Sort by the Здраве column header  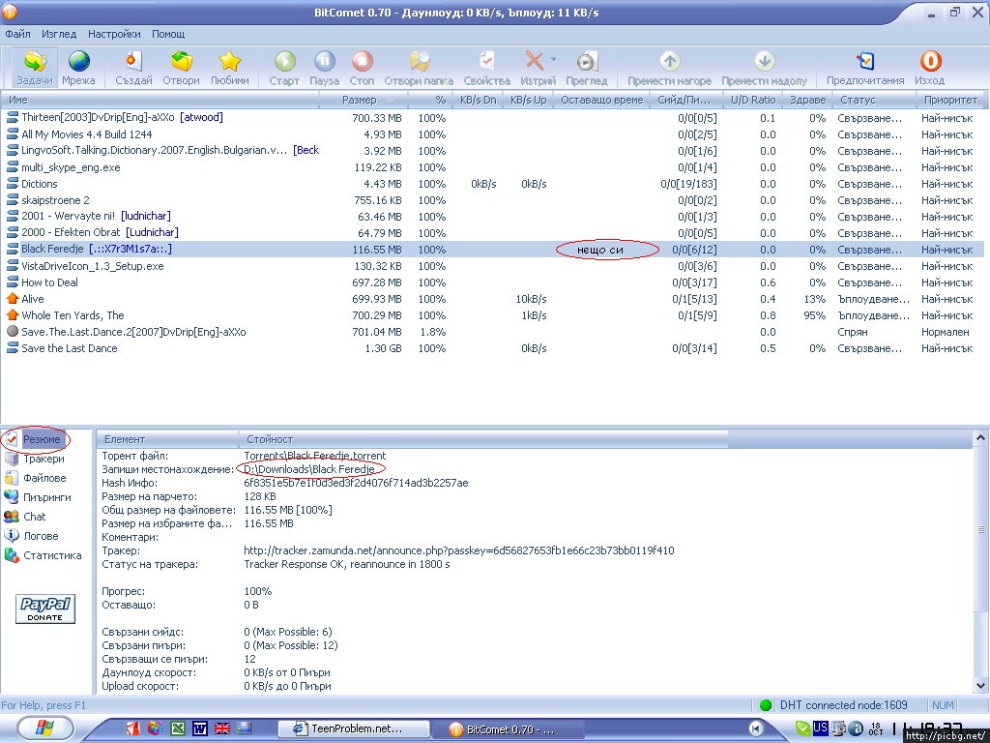[807, 100]
